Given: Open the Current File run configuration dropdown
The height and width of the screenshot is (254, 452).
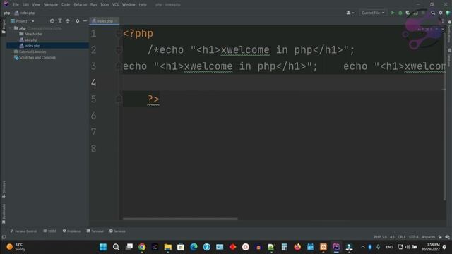Looking at the screenshot, I should (373, 13).
